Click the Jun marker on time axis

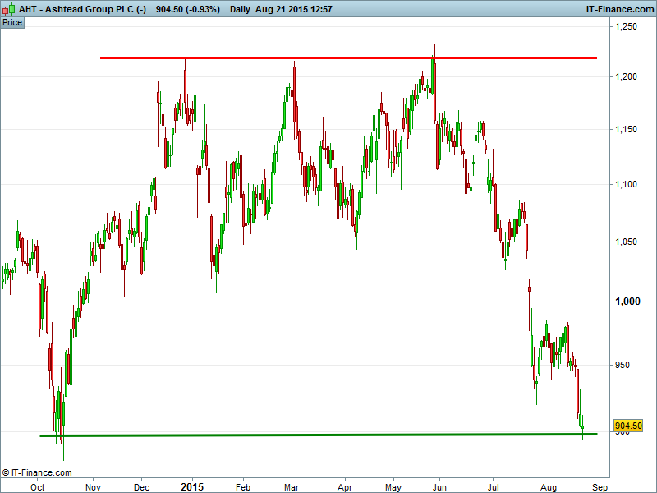pos(439,486)
